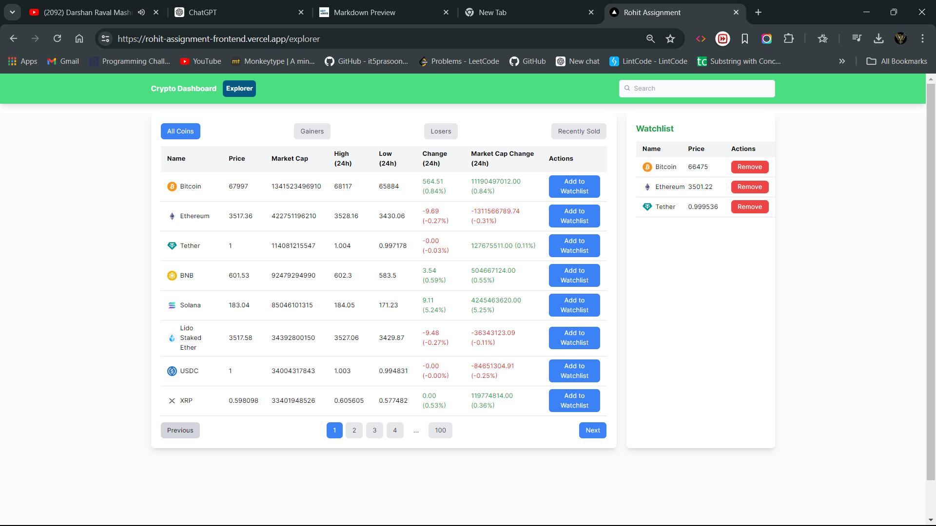Switch to the Gainers filter tab
This screenshot has width=936, height=526.
[312, 131]
